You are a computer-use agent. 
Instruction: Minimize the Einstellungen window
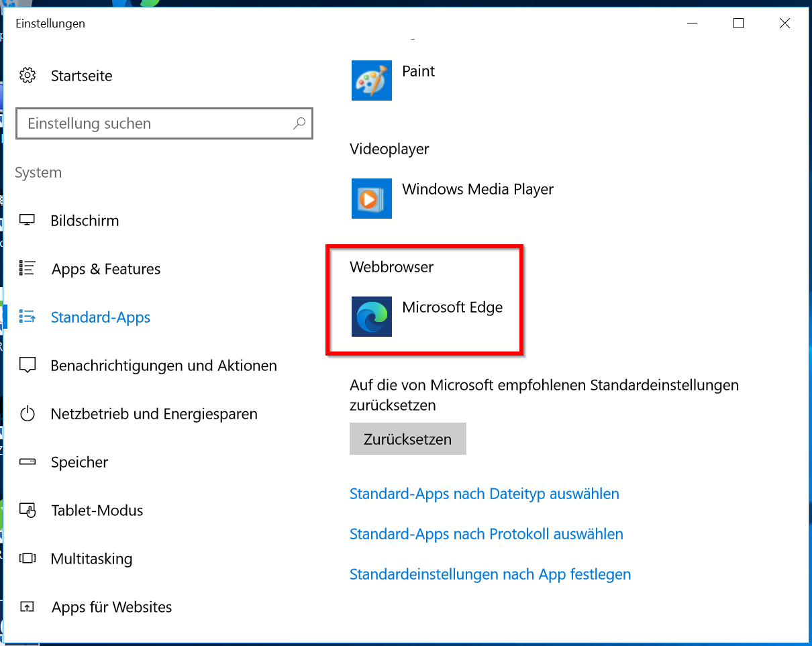[x=693, y=23]
